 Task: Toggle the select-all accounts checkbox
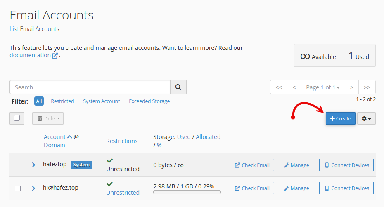tap(17, 118)
